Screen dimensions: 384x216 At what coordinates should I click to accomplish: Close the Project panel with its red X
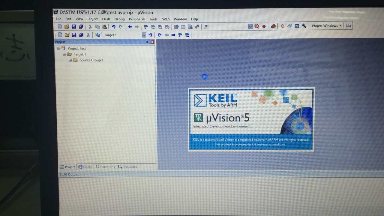pos(152,42)
